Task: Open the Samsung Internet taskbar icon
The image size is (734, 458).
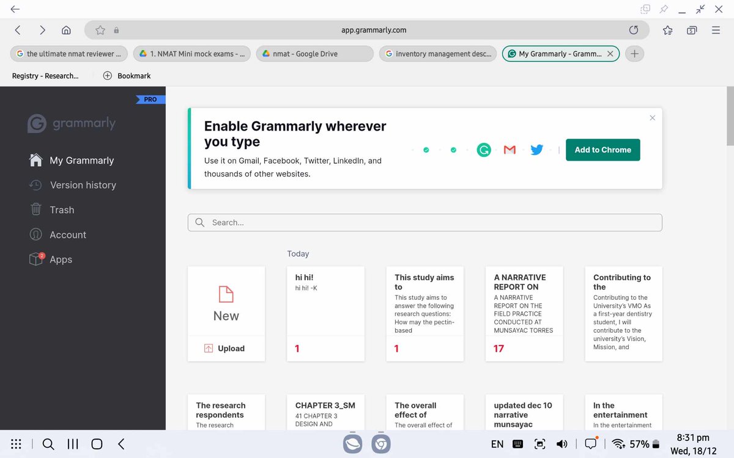Action: pos(352,444)
